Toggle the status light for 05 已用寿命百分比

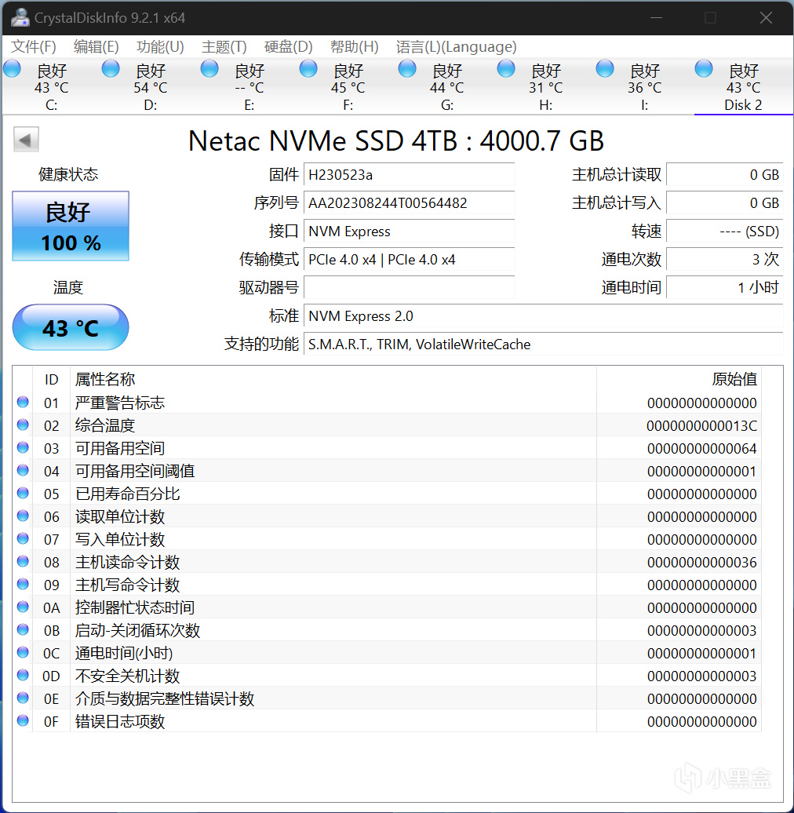[23, 493]
